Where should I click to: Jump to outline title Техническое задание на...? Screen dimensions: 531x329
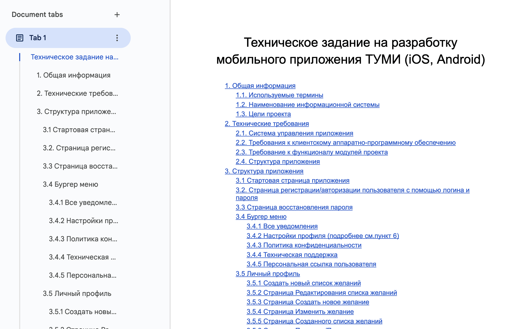74,57
